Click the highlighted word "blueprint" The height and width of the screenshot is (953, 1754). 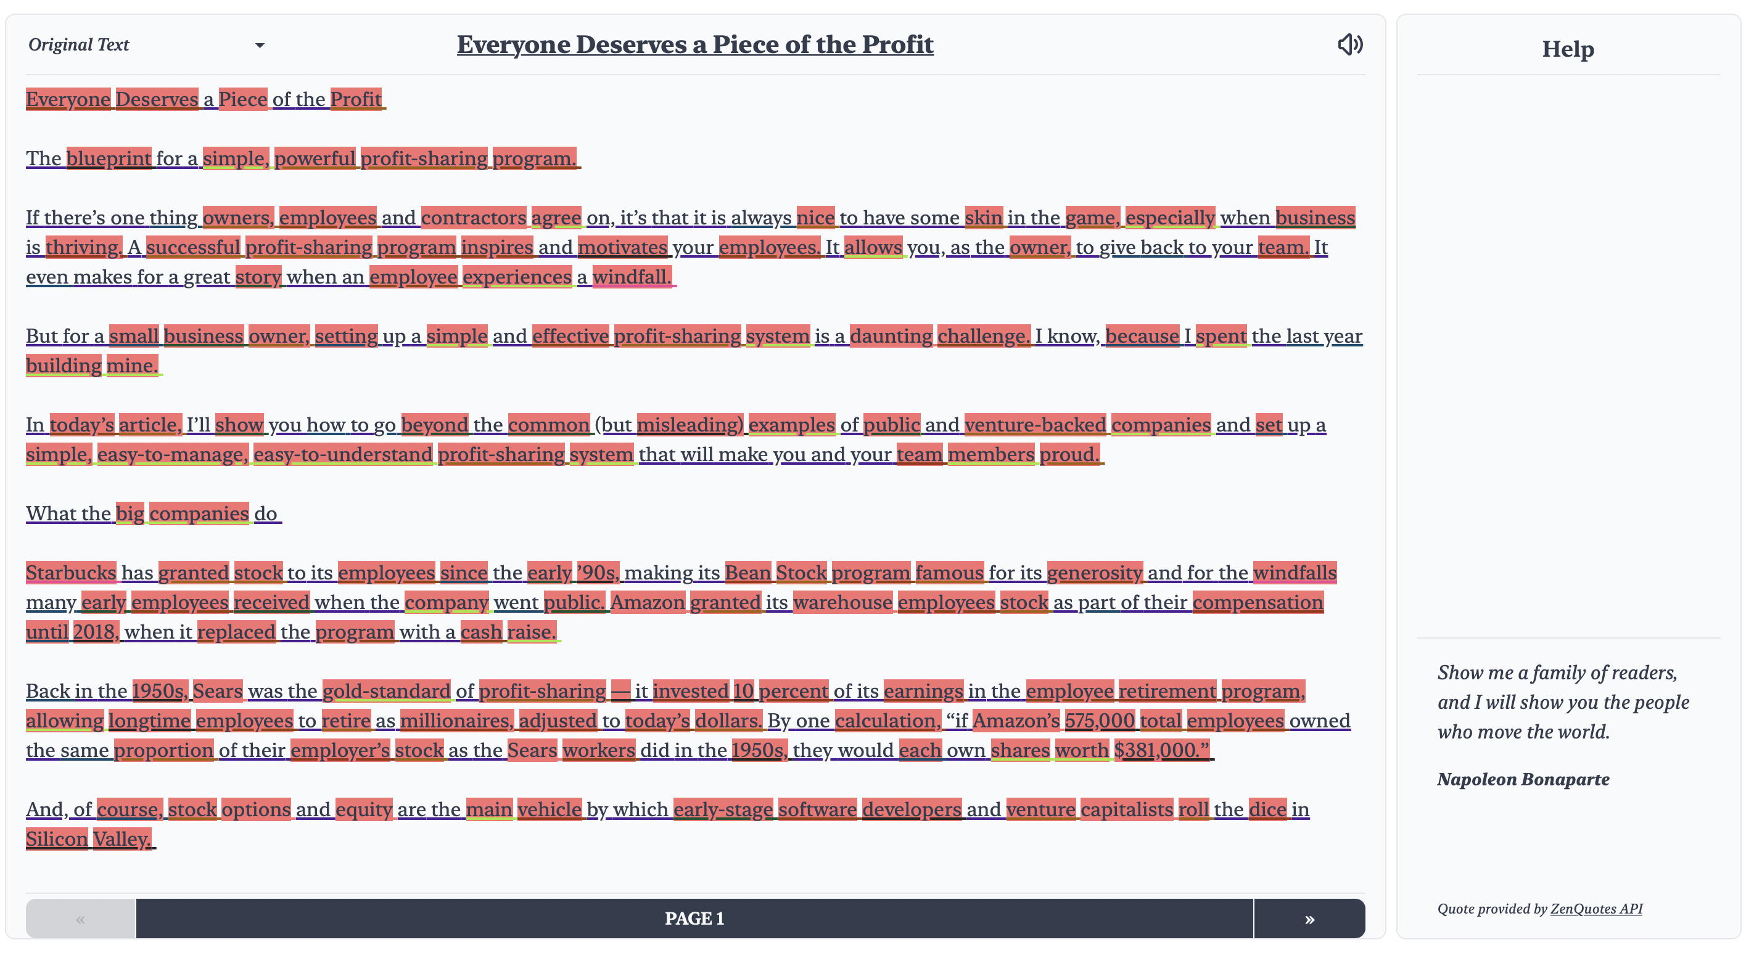pyautogui.click(x=109, y=158)
